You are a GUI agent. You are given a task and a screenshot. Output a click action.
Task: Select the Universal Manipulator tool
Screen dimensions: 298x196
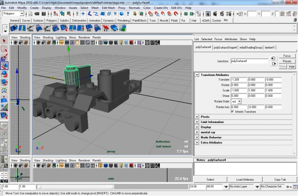pos(4,91)
